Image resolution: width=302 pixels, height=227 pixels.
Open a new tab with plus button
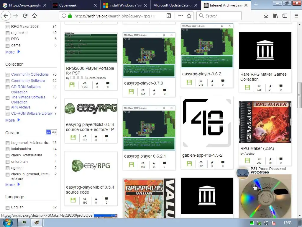[x=256, y=5]
